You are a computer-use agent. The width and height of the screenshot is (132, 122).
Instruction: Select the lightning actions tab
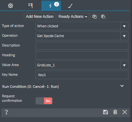[x=51, y=6]
